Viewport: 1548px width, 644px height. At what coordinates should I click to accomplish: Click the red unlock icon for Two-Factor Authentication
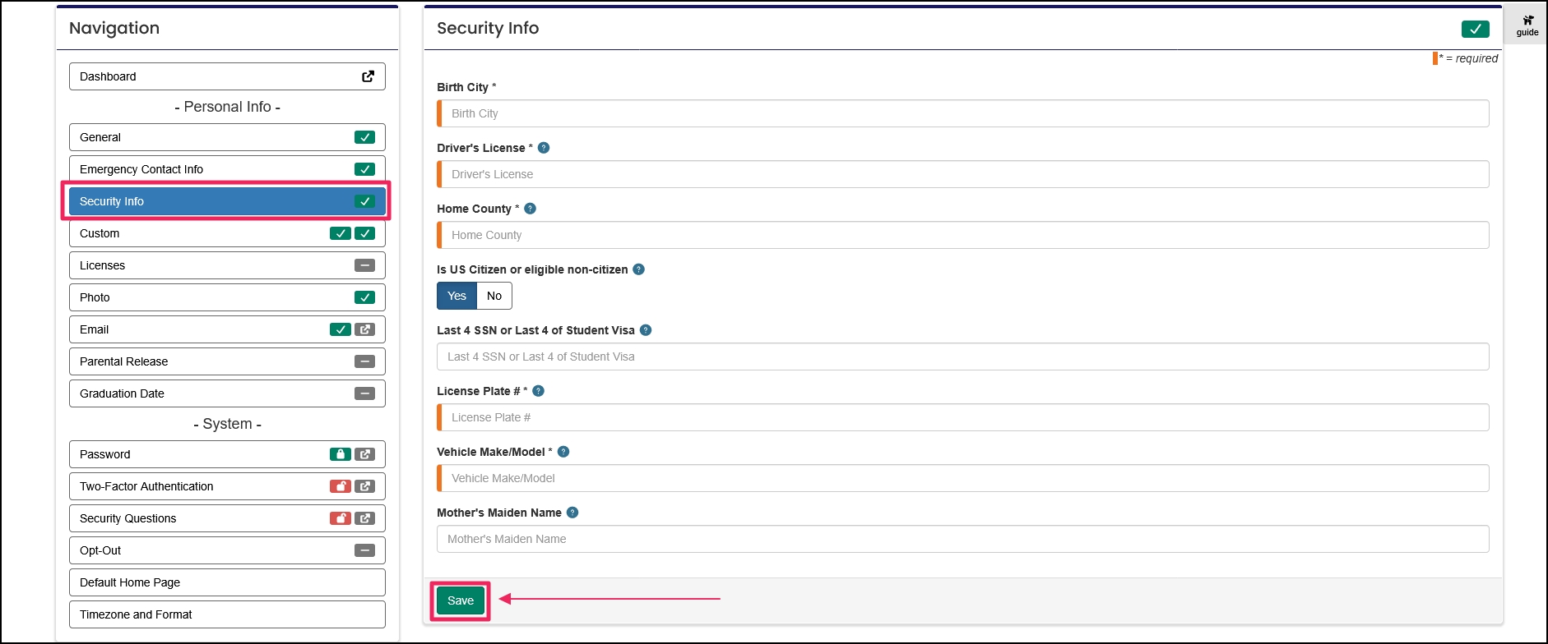coord(340,485)
